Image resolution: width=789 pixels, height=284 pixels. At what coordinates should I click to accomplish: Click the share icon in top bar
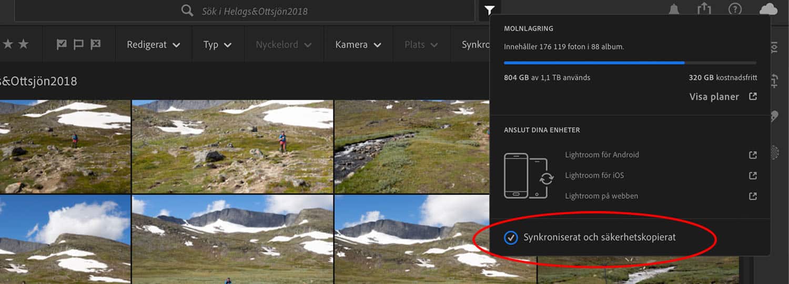(704, 9)
